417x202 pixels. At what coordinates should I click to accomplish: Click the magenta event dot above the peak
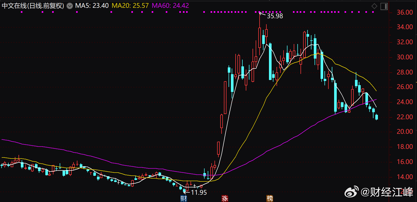pos(260,12)
